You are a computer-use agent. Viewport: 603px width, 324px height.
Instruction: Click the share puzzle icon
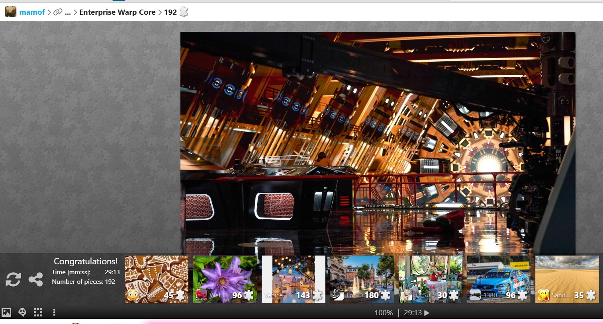(x=36, y=279)
